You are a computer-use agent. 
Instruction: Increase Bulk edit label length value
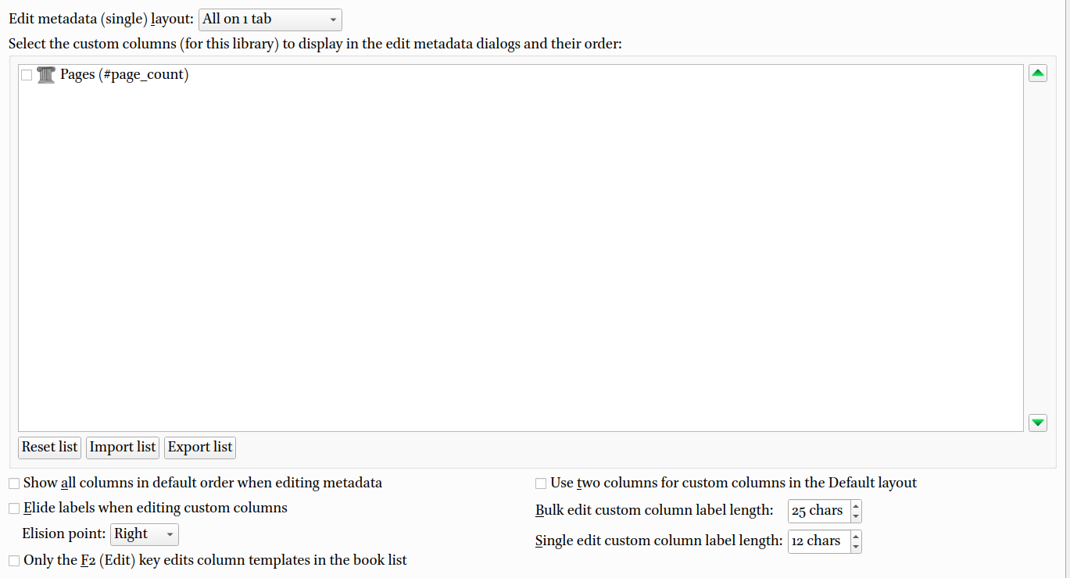coord(856,506)
